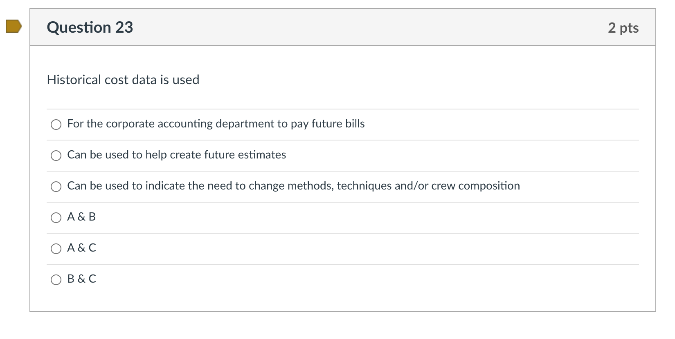
Task: Click the third answer option's text label
Action: click(x=293, y=186)
